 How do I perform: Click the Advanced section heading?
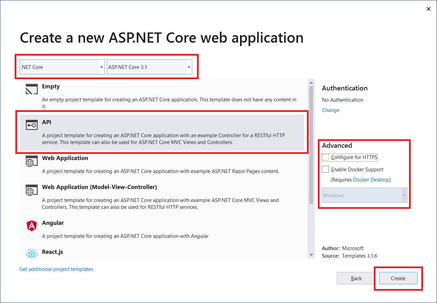[x=337, y=145]
